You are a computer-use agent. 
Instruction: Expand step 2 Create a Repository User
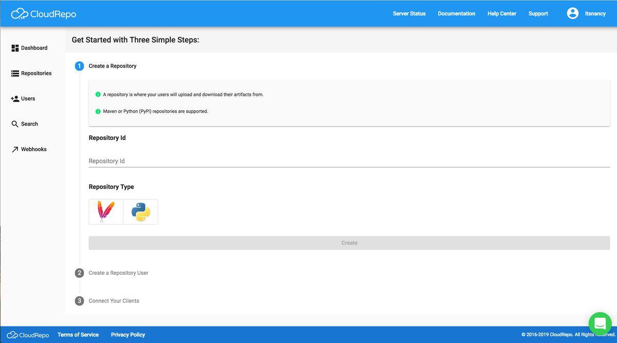pyautogui.click(x=118, y=273)
